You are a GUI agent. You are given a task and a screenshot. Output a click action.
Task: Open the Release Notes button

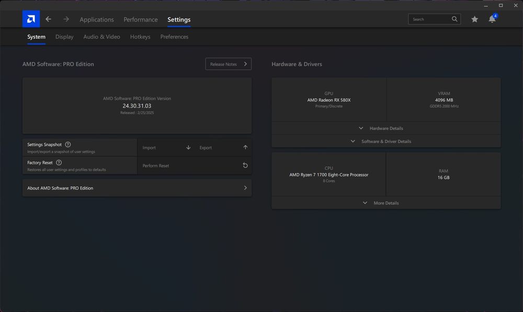[228, 64]
